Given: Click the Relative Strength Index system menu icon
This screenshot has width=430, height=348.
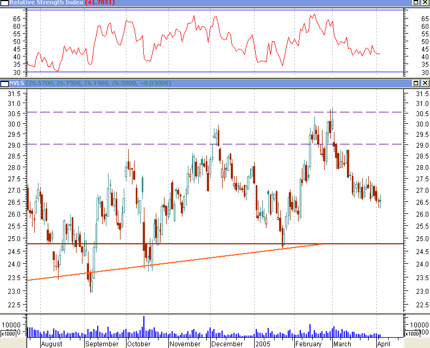Looking at the screenshot, I should click(x=5, y=3).
